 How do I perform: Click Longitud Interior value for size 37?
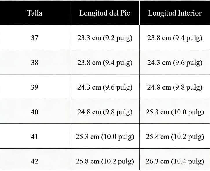coord(175,38)
